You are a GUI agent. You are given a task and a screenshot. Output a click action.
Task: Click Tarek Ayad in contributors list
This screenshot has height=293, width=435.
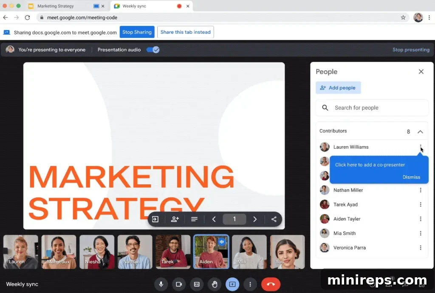click(345, 205)
